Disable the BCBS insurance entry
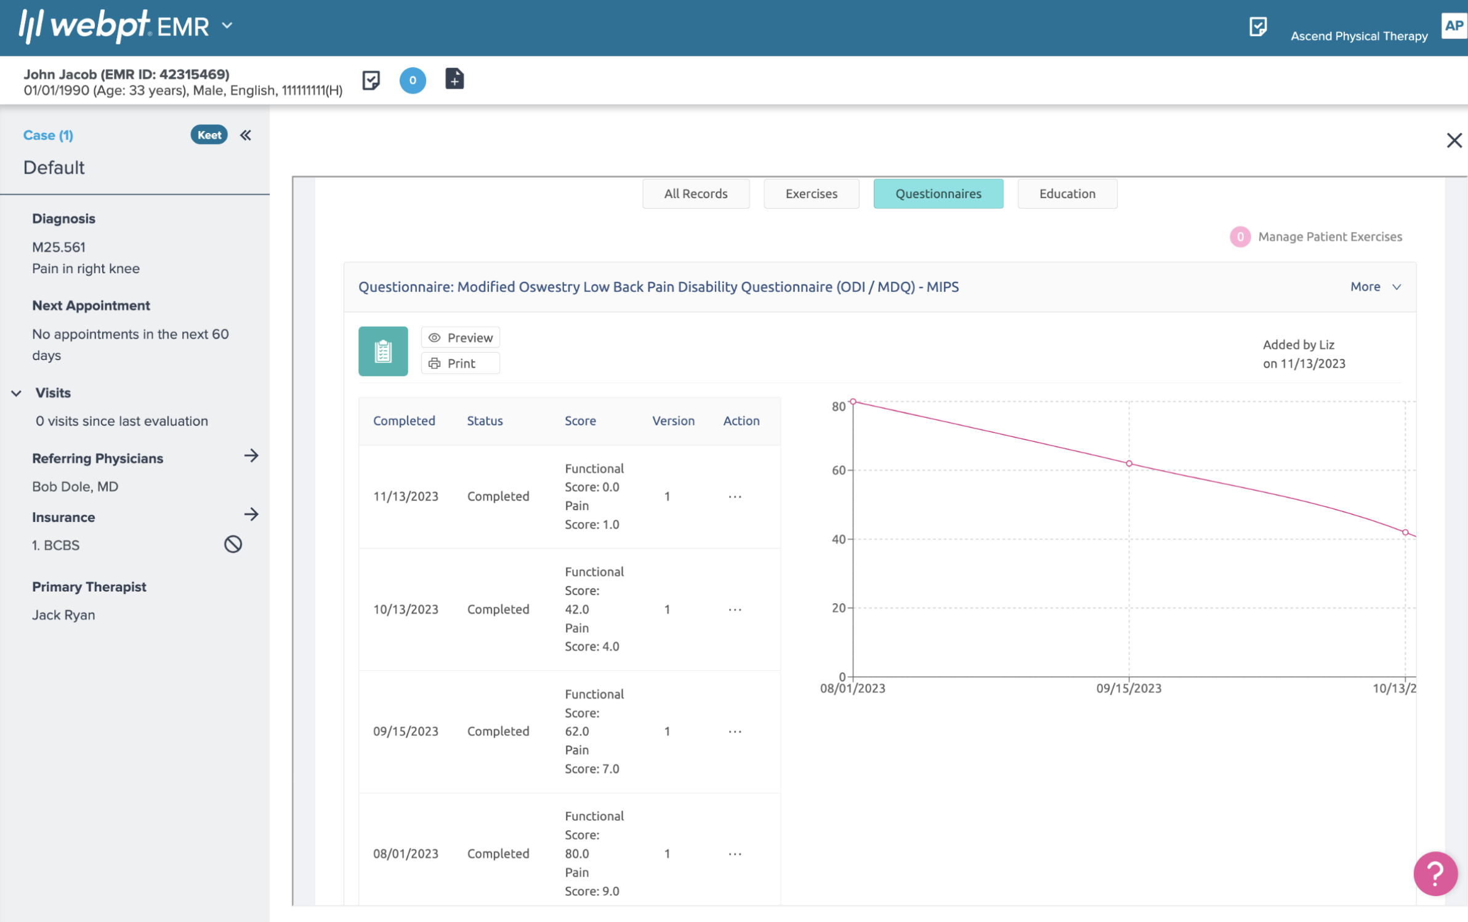Image resolution: width=1468 pixels, height=922 pixels. (232, 543)
